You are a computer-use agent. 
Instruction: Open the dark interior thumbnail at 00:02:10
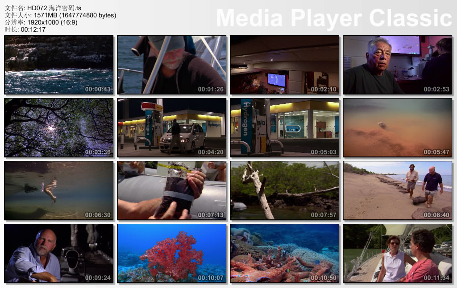tap(284, 65)
